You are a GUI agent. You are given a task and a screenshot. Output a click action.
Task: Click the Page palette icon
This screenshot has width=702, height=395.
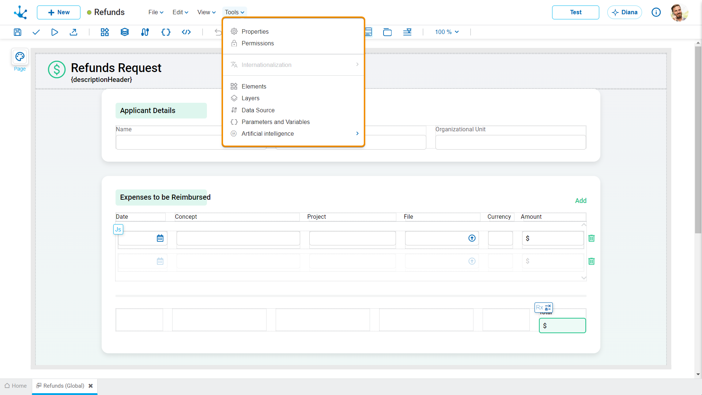pyautogui.click(x=20, y=57)
